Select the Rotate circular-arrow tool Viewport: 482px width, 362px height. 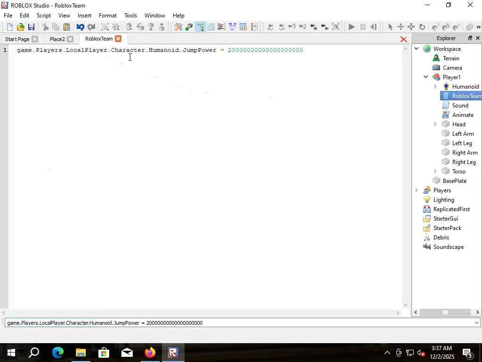click(x=422, y=27)
